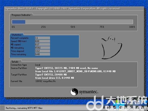Image resolution: width=148 pixels, height=111 pixels.
Task: Click the Statistics panel title
Action: (16, 35)
